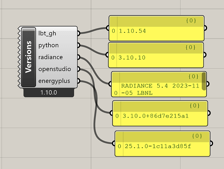Viewport: 224px width, 169px height.
Task: Click input grip of 1.10.54 panel
Action: tap(108, 28)
